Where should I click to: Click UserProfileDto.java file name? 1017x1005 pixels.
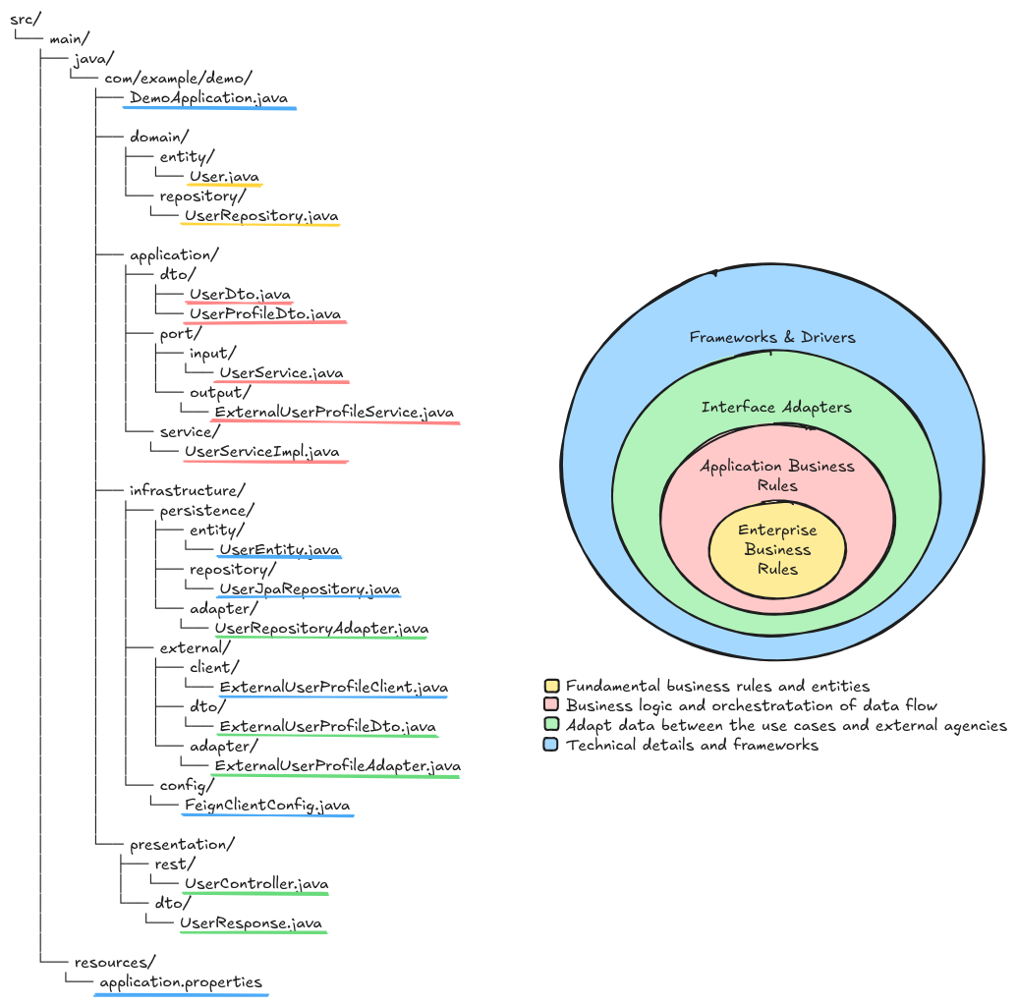[x=265, y=313]
